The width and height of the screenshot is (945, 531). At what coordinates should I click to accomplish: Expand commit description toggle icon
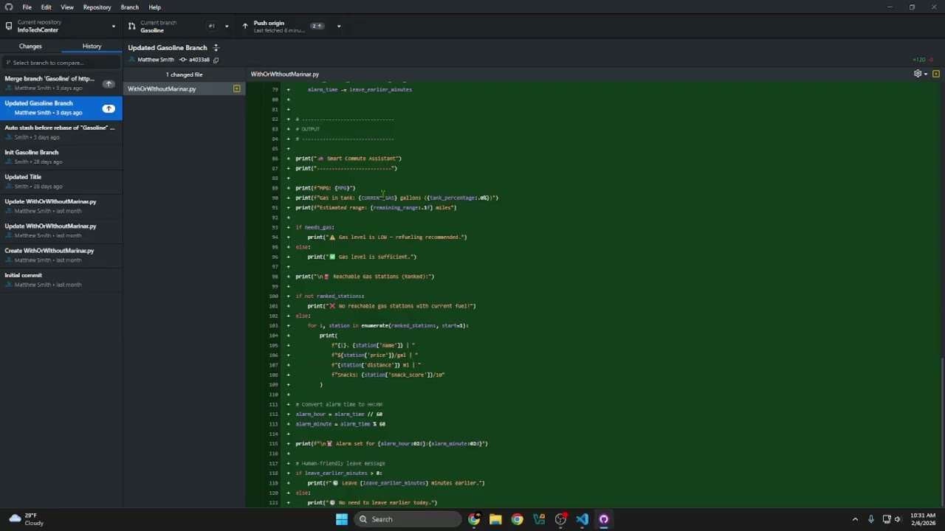click(x=216, y=48)
